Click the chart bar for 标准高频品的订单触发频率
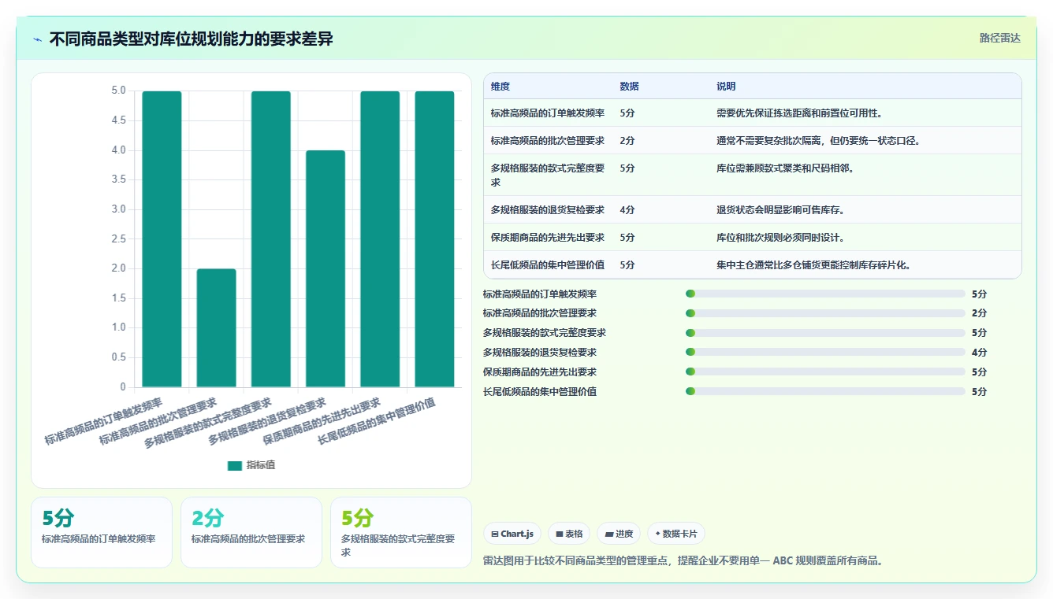 tap(162, 239)
